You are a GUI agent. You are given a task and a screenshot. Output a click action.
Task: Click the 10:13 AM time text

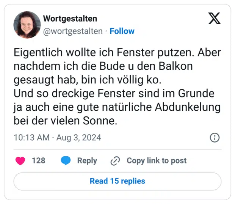click(31, 137)
